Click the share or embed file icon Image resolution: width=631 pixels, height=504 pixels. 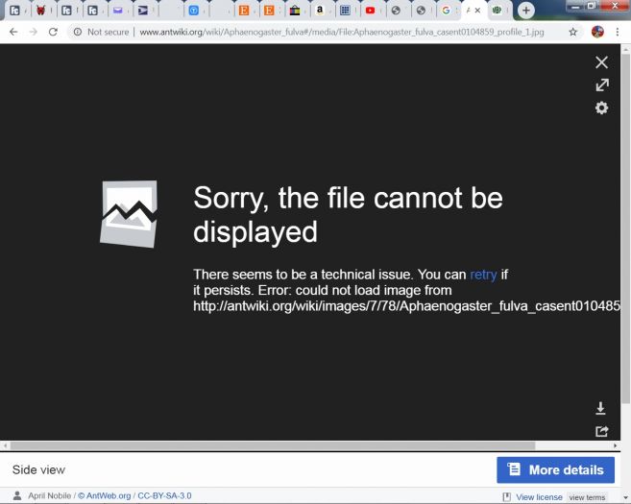click(601, 431)
